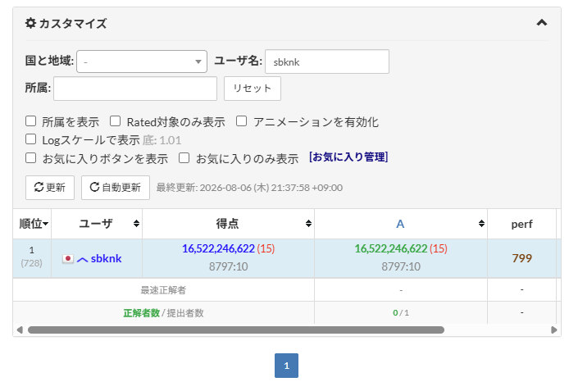Click the 正解者数 / 提出者数 label
This screenshot has height=391, width=569.
[x=163, y=313]
